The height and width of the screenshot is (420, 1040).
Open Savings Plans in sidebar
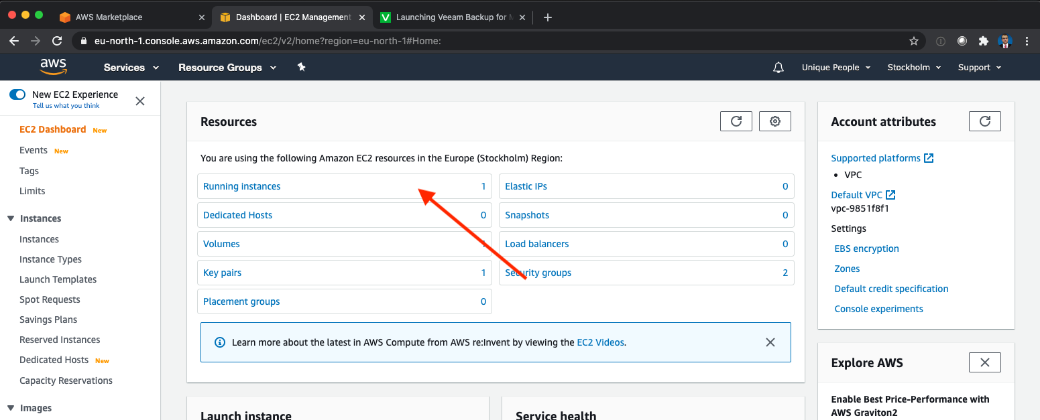pyautogui.click(x=48, y=320)
